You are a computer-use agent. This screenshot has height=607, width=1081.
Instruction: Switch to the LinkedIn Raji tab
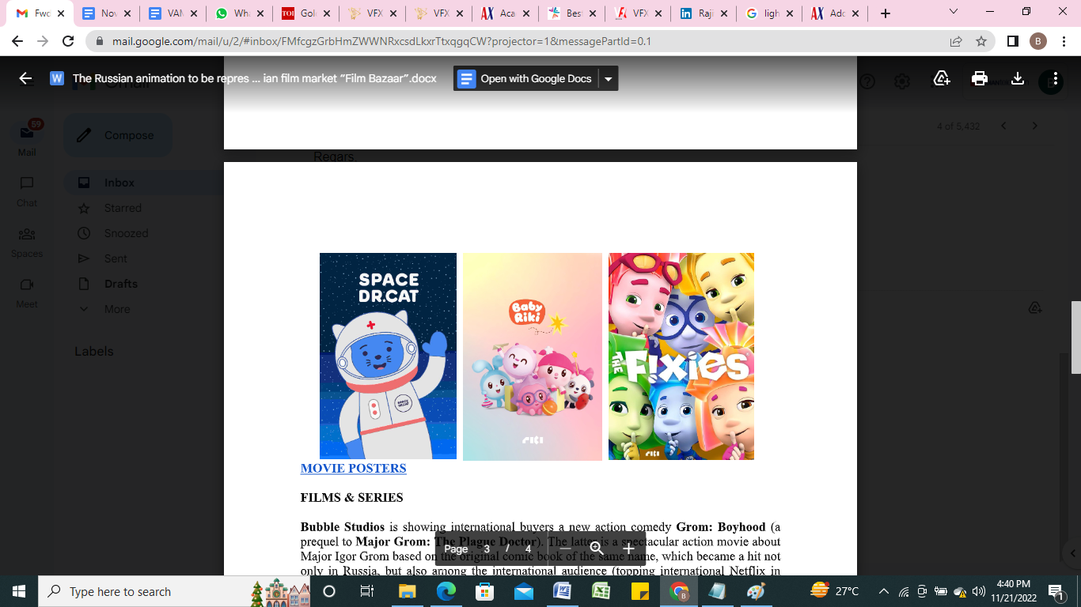point(696,13)
